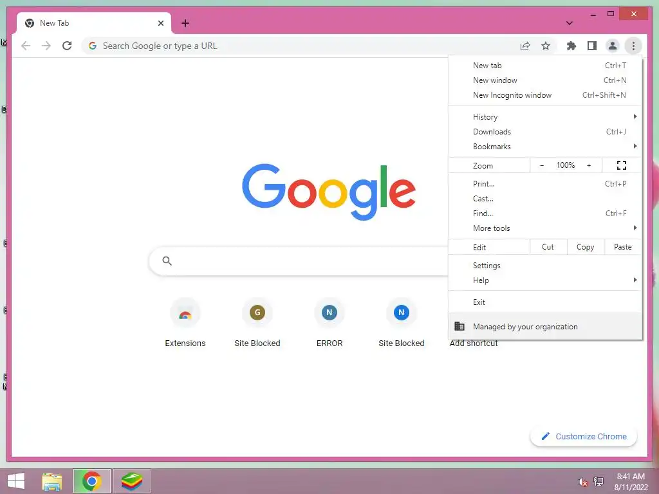Viewport: 659px width, 494px height.
Task: Open the profile avatar icon
Action: pyautogui.click(x=613, y=46)
